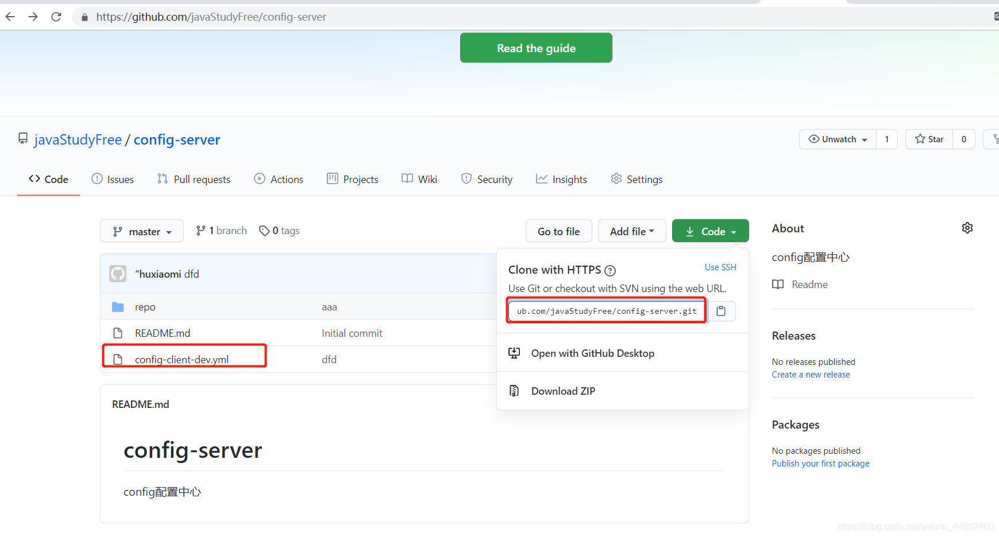The width and height of the screenshot is (999, 537).
Task: Click repository icon next to javaStudyFree
Action: pos(23,139)
